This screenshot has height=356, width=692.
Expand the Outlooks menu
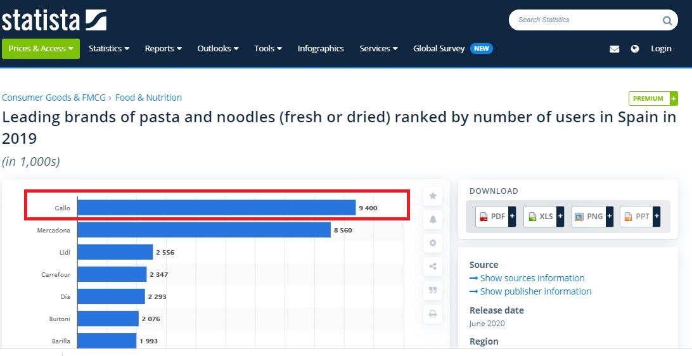point(218,49)
